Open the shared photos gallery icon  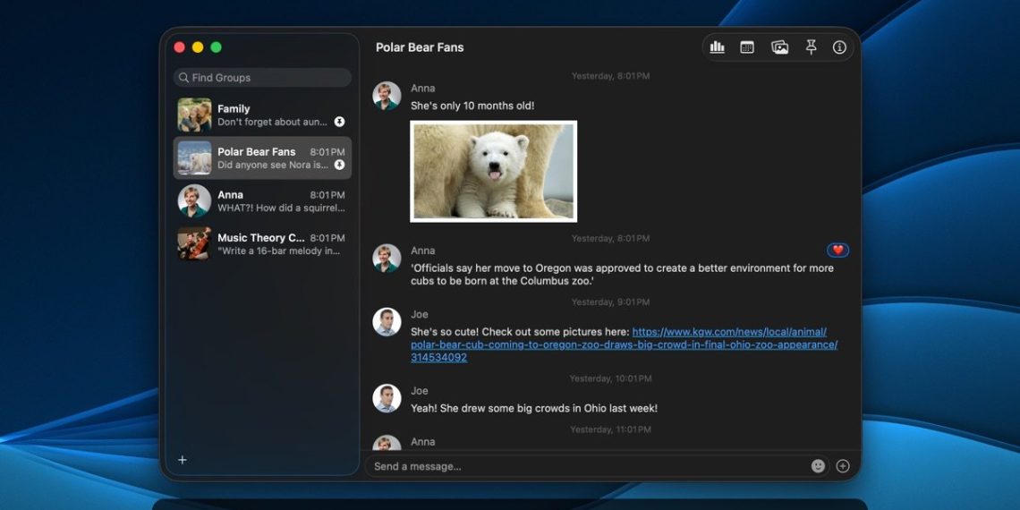click(779, 47)
